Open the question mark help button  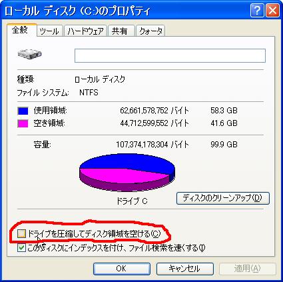pyautogui.click(x=257, y=11)
